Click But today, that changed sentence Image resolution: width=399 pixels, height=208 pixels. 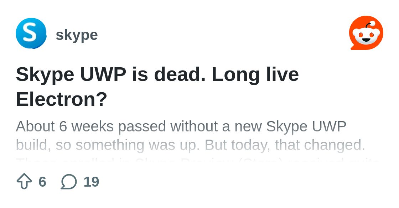pyautogui.click(x=285, y=145)
